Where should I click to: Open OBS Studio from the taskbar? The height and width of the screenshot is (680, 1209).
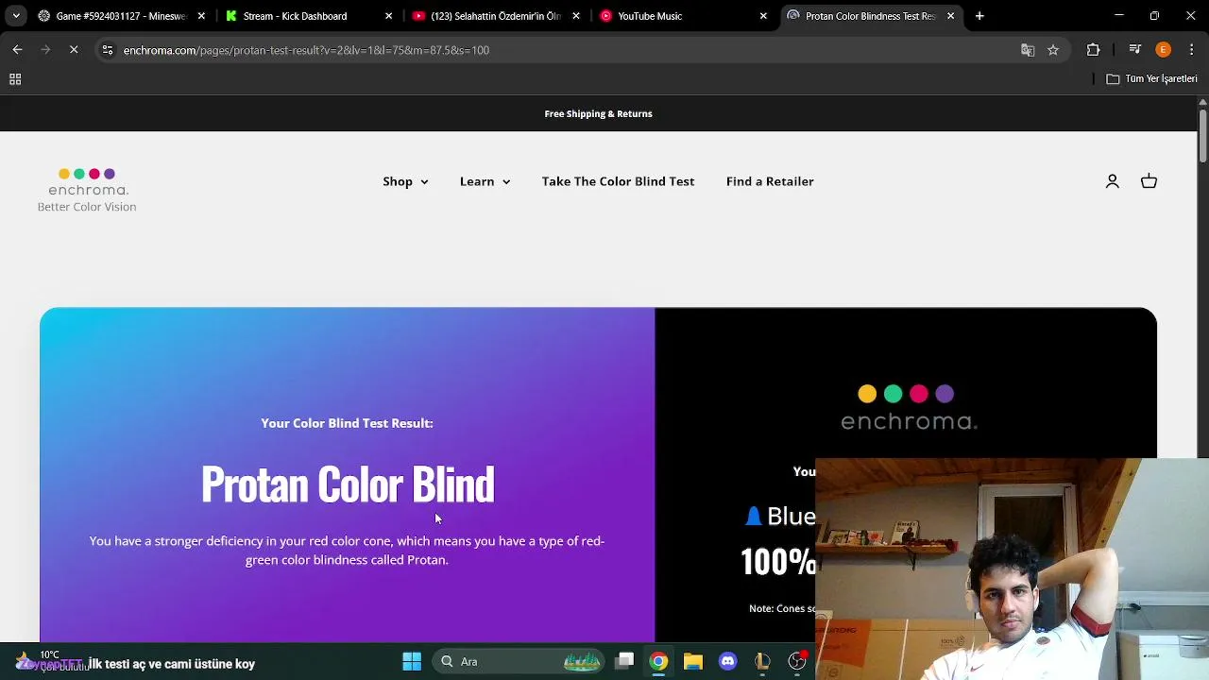(797, 661)
